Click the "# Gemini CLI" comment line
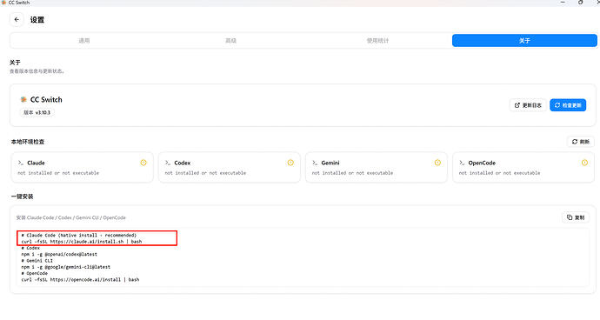Viewport: 600px width, 320px height. (37, 261)
